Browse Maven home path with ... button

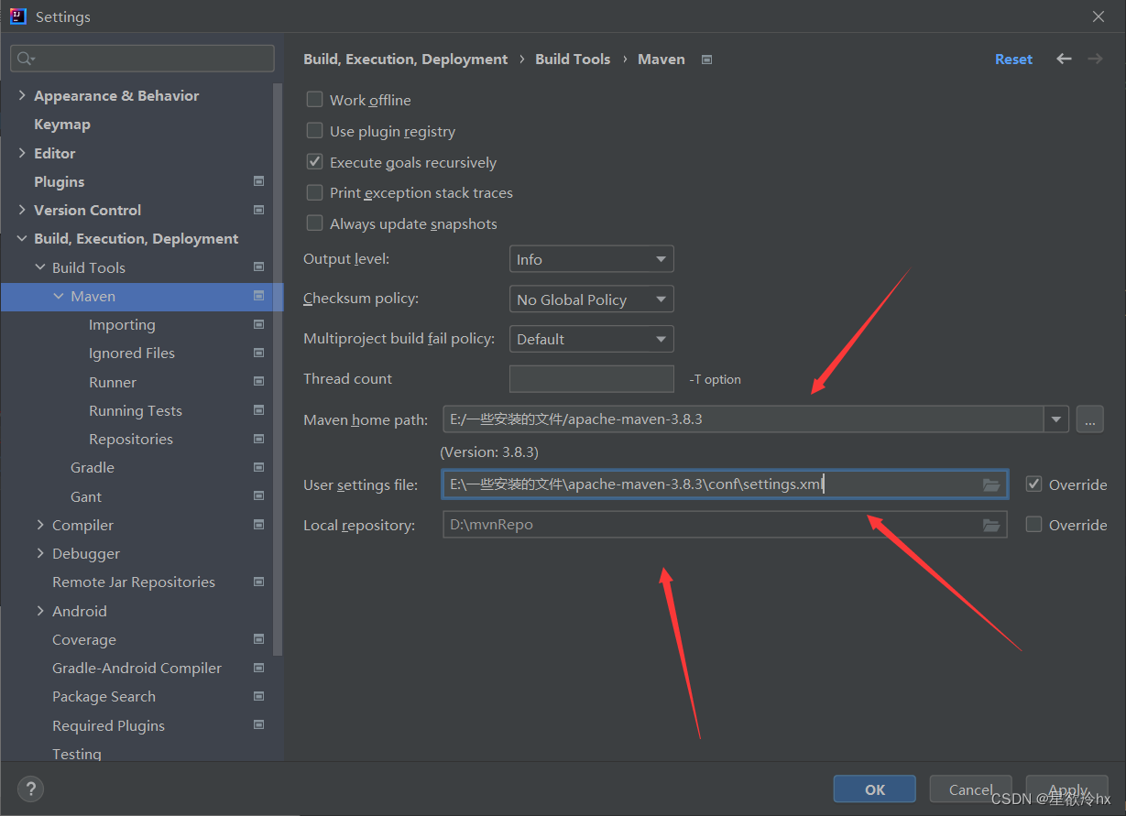click(1089, 419)
